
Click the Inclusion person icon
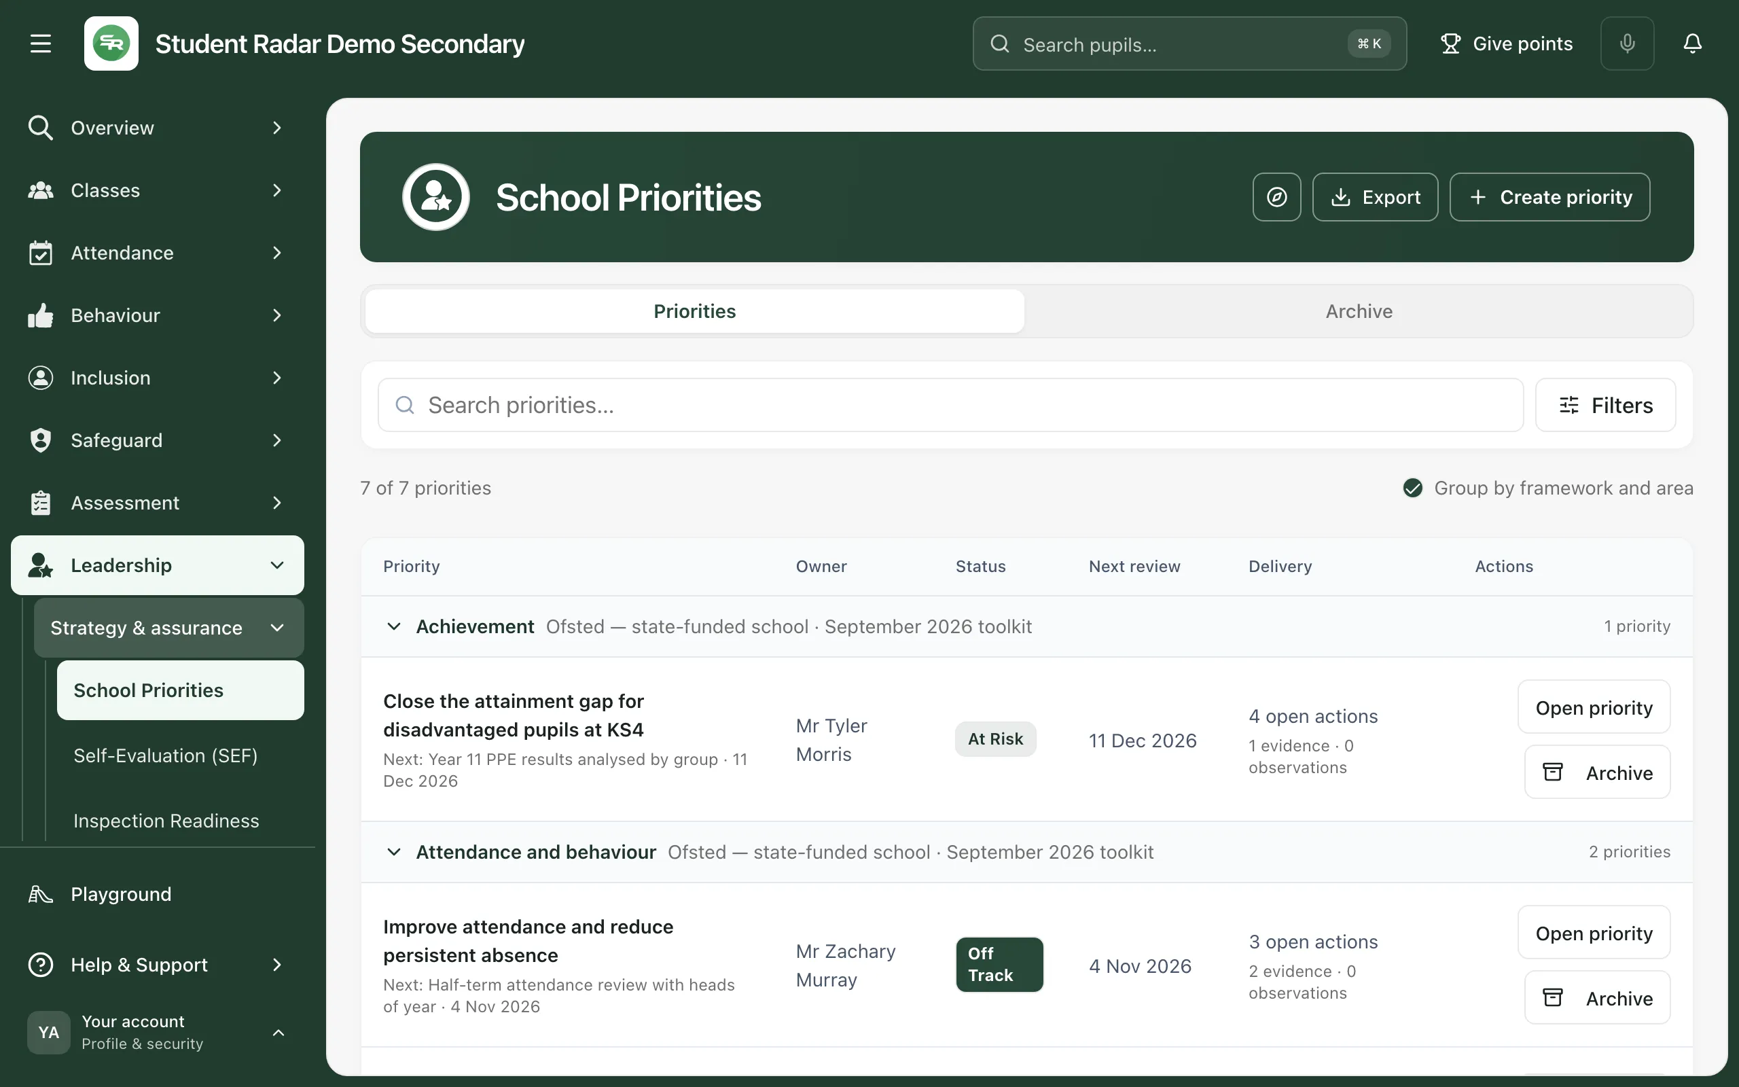click(40, 378)
